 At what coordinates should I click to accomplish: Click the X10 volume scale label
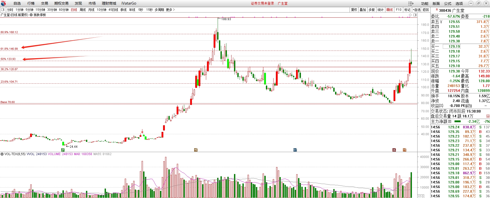[421, 196]
